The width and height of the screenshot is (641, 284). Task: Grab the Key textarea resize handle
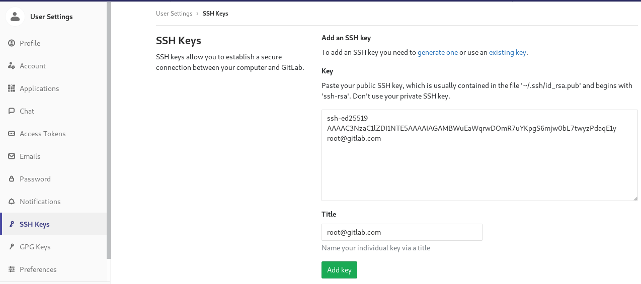635,198
